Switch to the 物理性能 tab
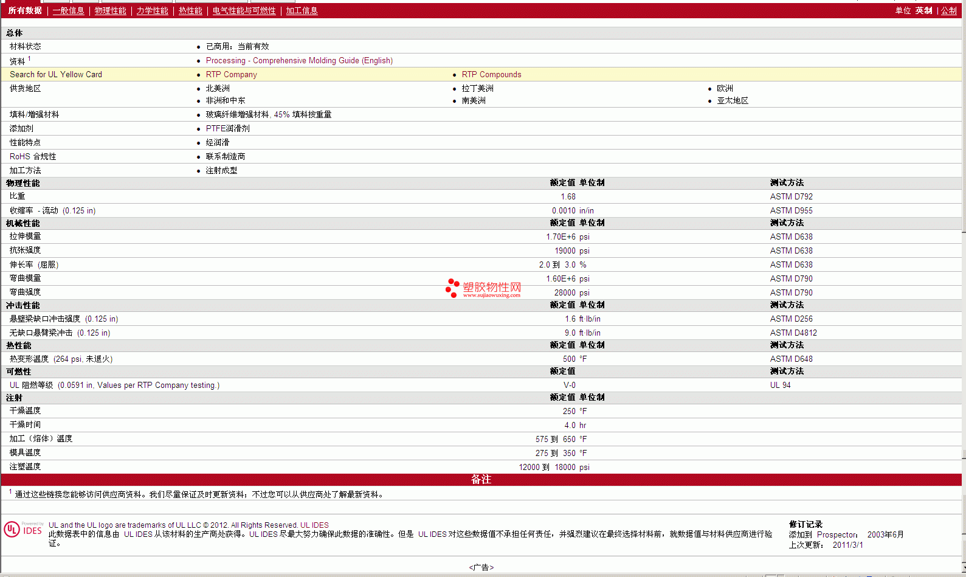 point(111,10)
